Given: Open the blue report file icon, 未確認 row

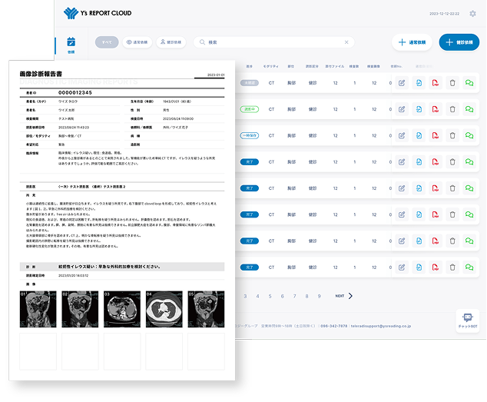Looking at the screenshot, I should [x=419, y=83].
